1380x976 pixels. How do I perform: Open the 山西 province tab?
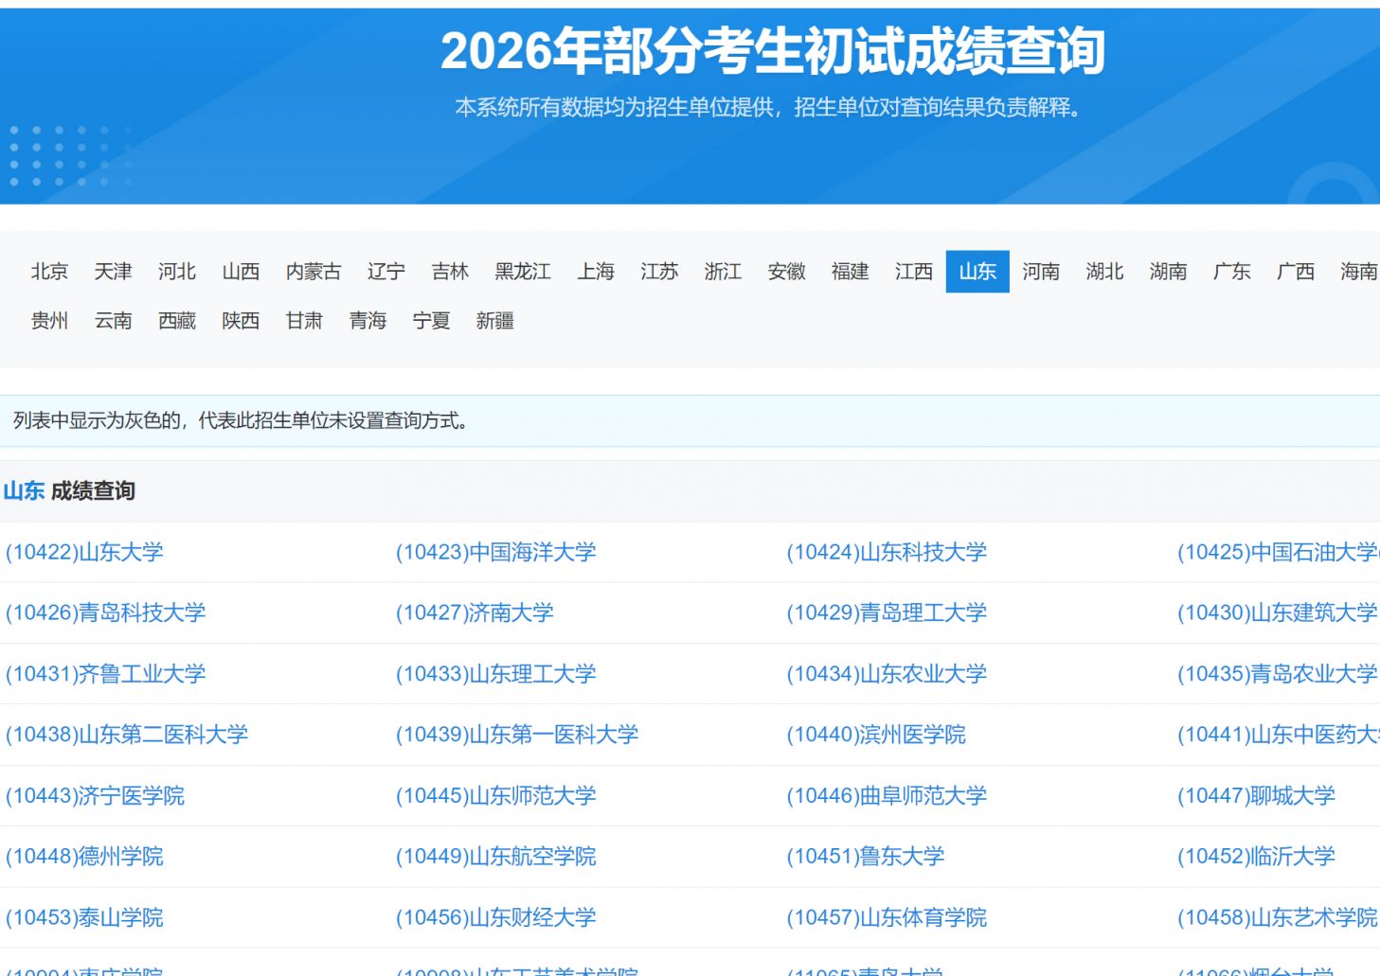click(241, 272)
